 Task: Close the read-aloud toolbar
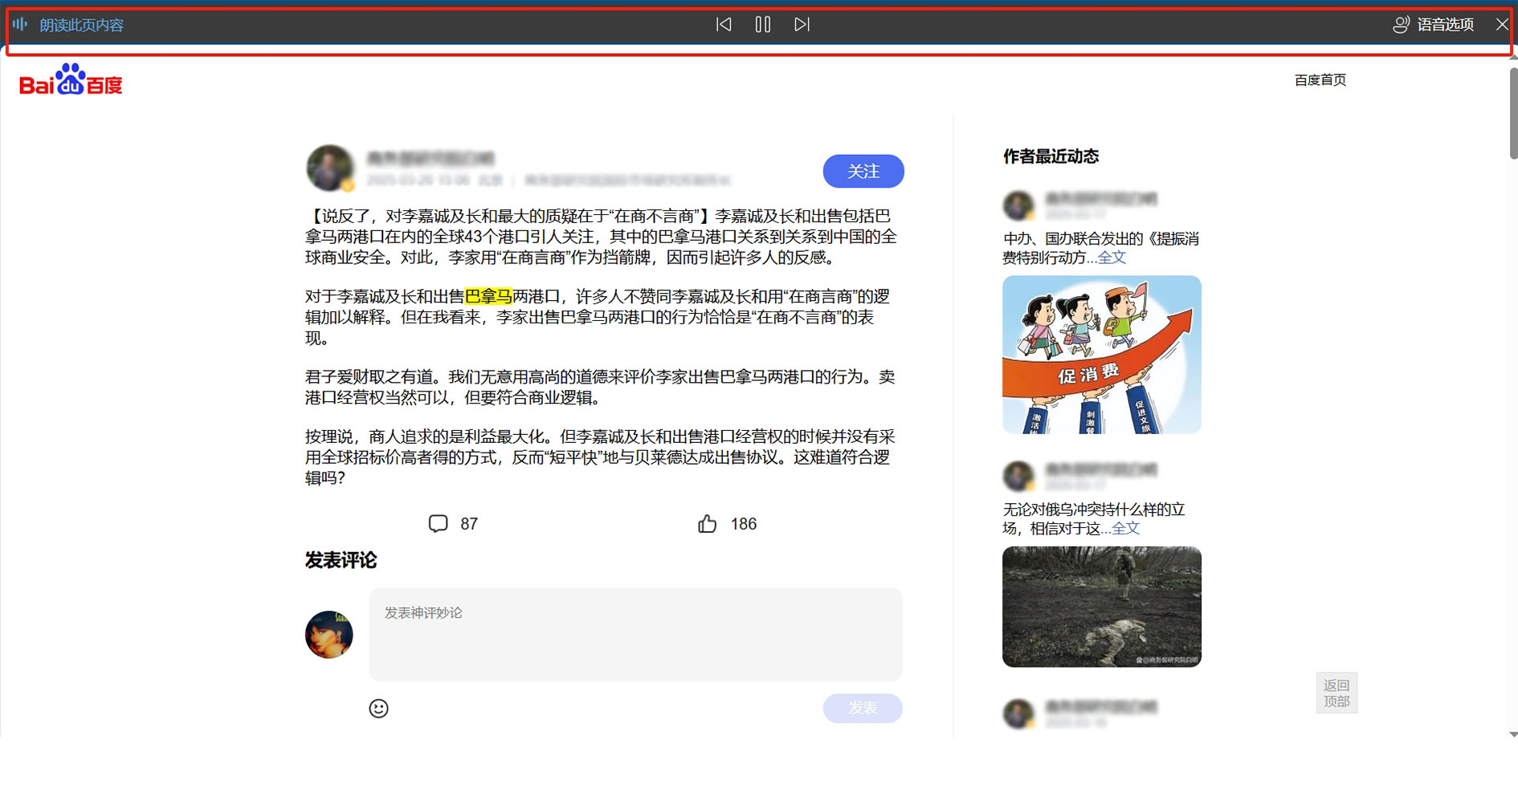1501,24
